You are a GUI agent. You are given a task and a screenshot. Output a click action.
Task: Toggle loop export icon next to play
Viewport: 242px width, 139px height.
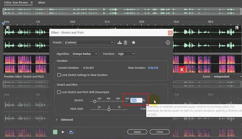(x=71, y=132)
